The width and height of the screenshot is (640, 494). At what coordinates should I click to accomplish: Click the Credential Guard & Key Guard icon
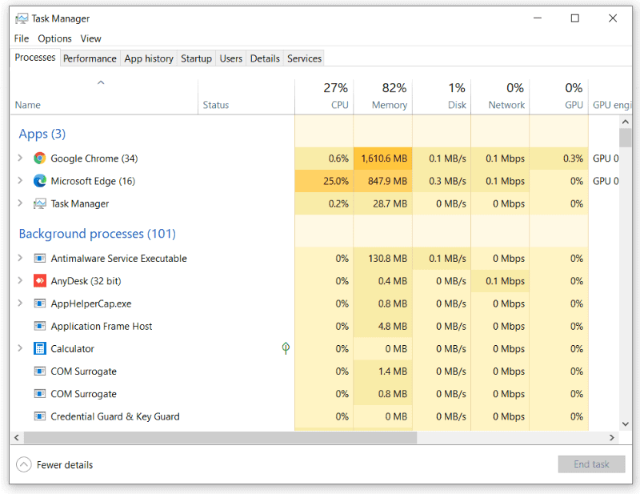(x=39, y=416)
